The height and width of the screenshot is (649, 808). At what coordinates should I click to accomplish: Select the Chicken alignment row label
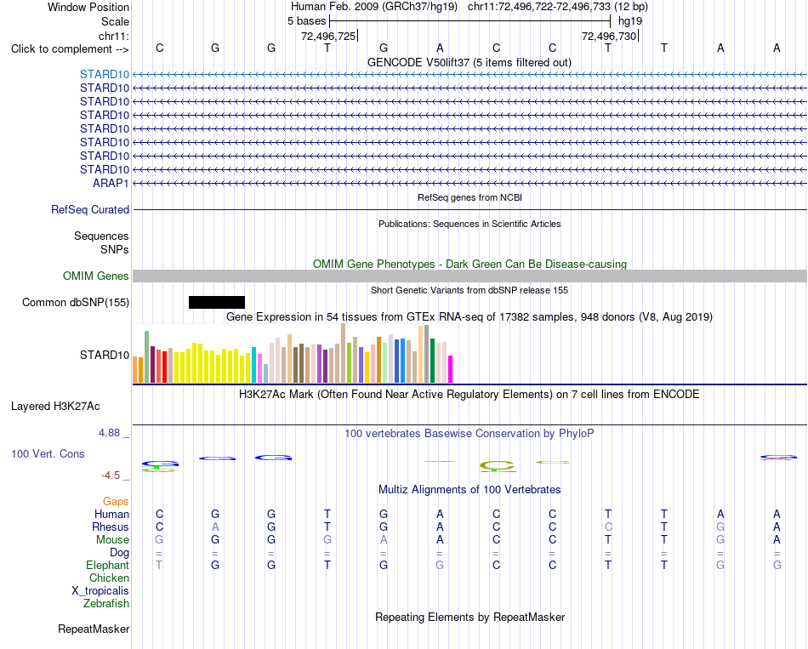[109, 578]
